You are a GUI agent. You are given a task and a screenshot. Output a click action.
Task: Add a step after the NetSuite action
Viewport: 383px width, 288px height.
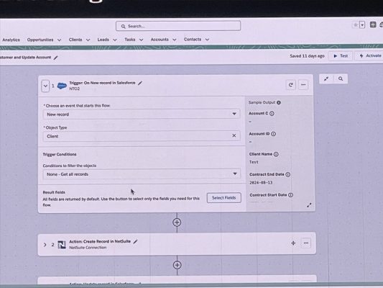tap(177, 265)
